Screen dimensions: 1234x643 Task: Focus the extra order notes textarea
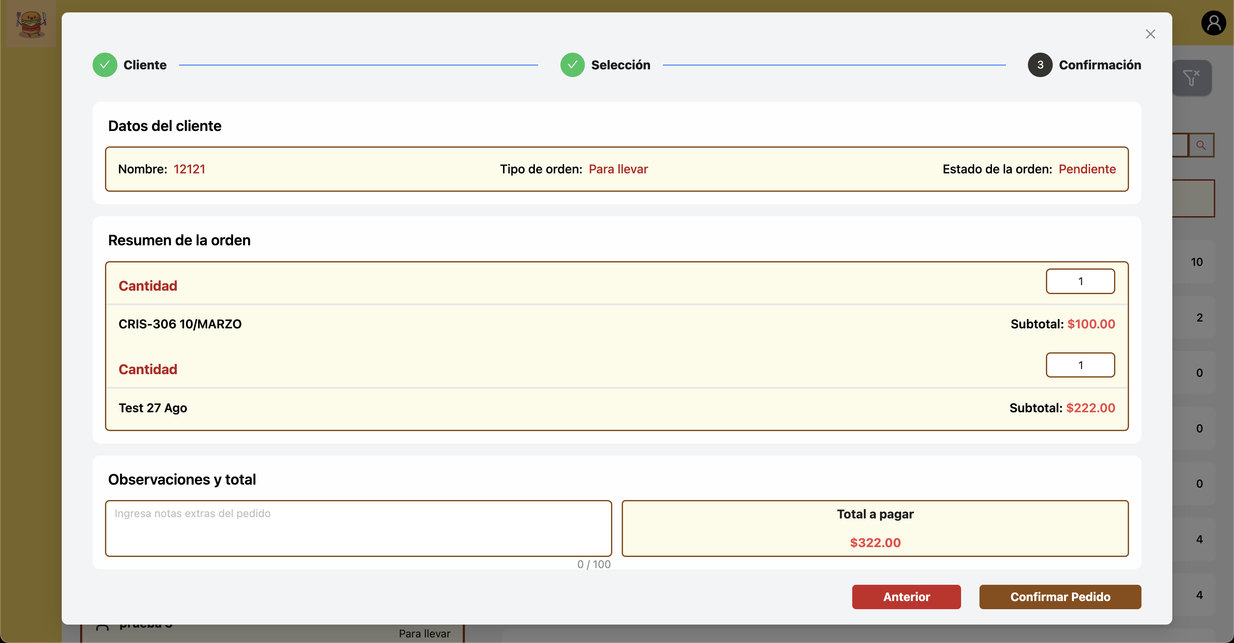[x=358, y=528]
